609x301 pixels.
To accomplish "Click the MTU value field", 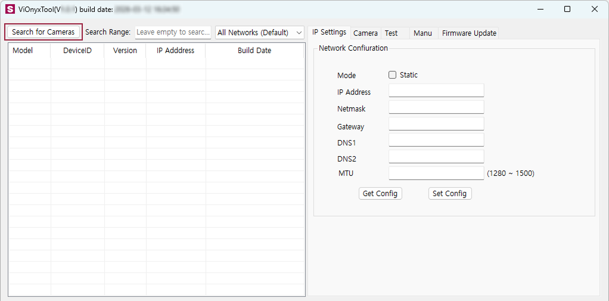I will click(436, 173).
